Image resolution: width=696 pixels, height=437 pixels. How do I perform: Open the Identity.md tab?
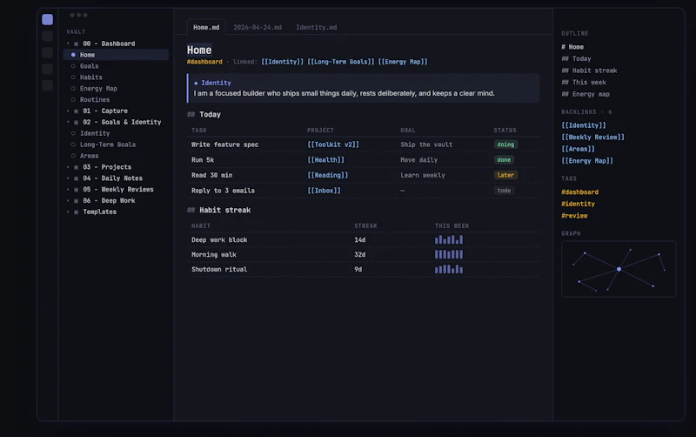click(x=317, y=28)
